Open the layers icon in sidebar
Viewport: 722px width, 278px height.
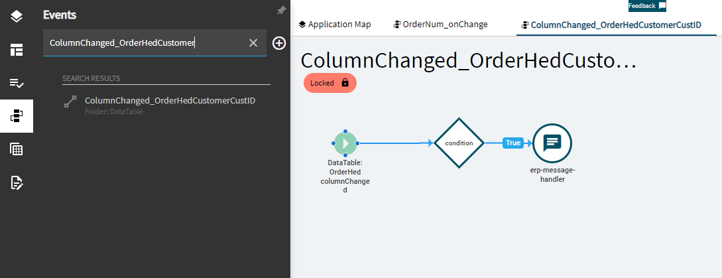17,16
